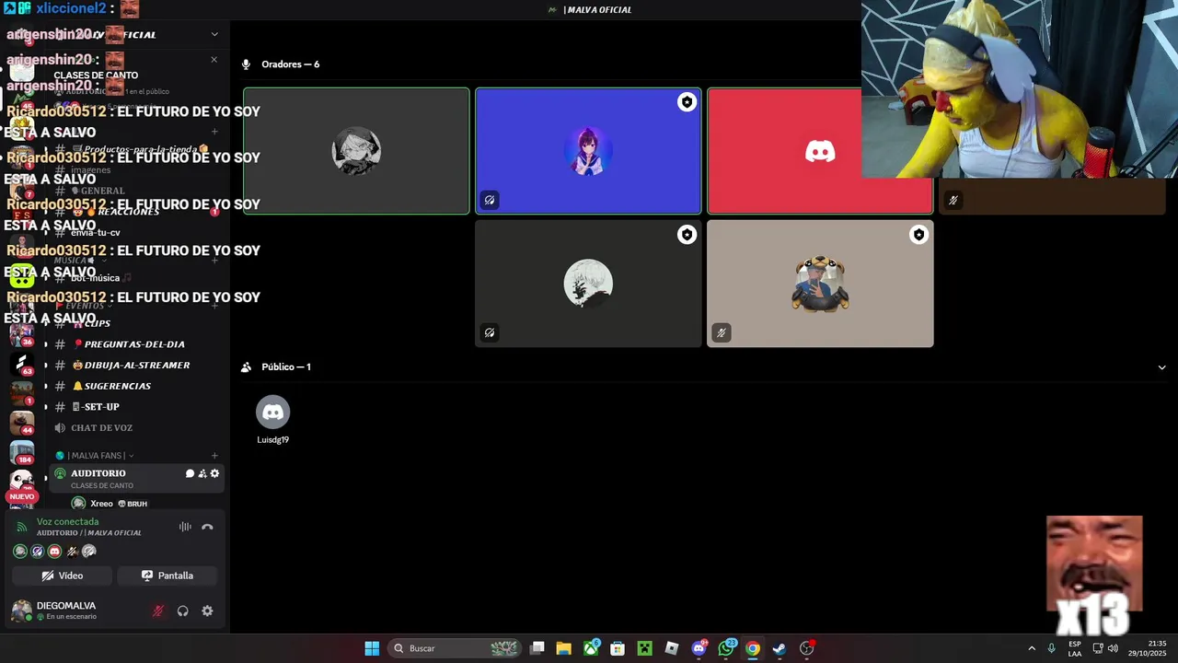The width and height of the screenshot is (1178, 663).
Task: Select the white-moon avatar speaker tile
Action: pos(588,284)
